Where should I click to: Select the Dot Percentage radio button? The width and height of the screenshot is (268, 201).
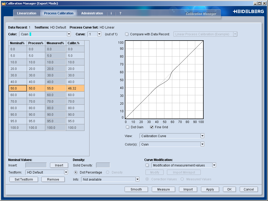tap(76, 172)
